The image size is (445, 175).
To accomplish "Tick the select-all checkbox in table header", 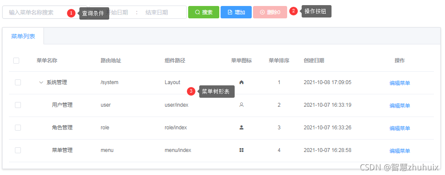I will click(x=16, y=61).
